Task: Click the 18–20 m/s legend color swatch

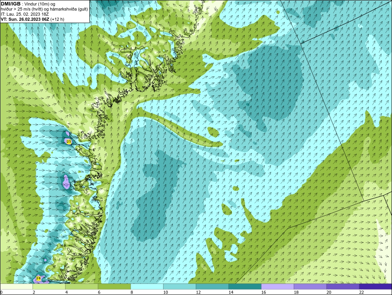Action: 310,286
